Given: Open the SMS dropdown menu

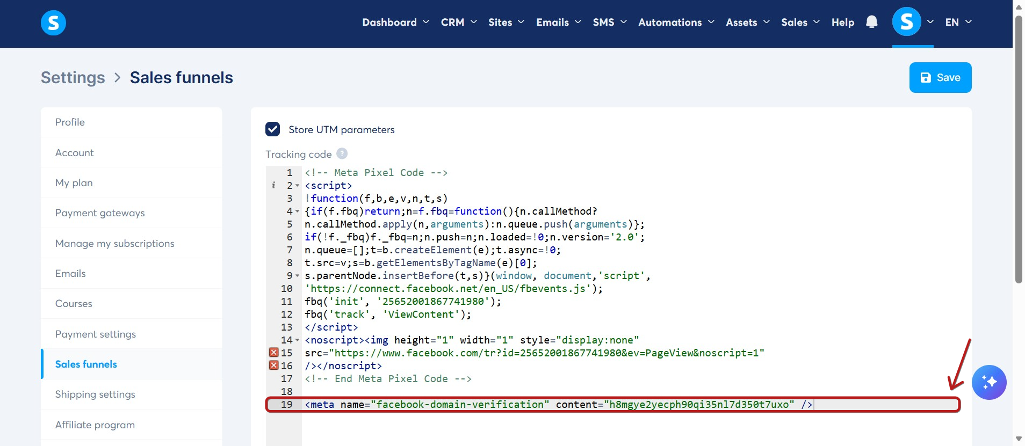Looking at the screenshot, I should (x=610, y=22).
